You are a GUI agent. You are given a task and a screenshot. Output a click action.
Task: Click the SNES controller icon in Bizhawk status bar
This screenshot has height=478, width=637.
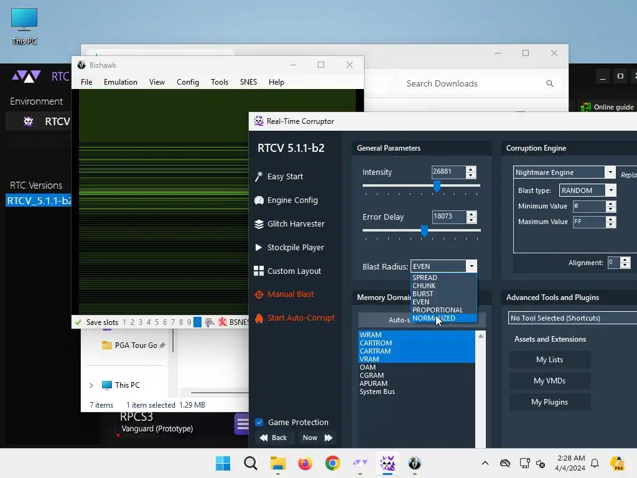point(210,322)
